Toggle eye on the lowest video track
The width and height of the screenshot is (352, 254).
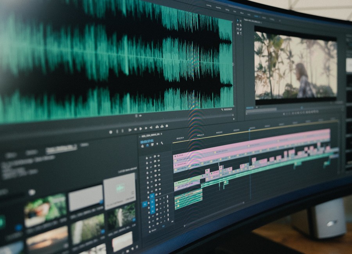[160, 194]
